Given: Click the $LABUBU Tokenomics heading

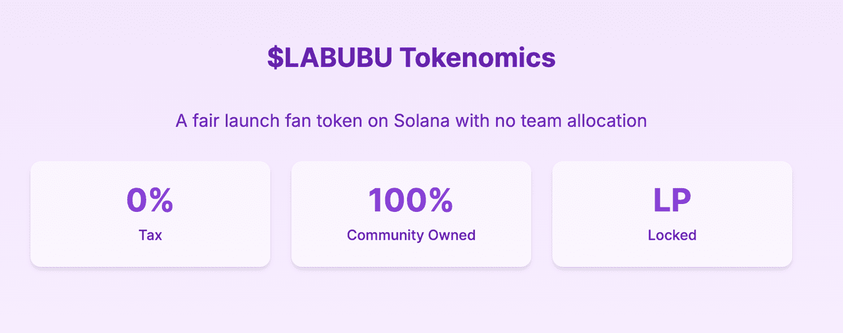Looking at the screenshot, I should (x=411, y=58).
